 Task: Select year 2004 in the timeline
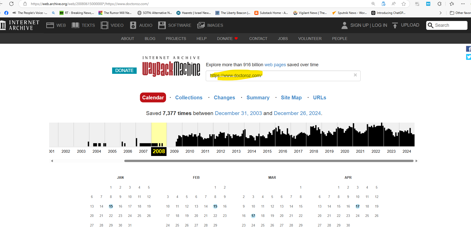pos(97,151)
